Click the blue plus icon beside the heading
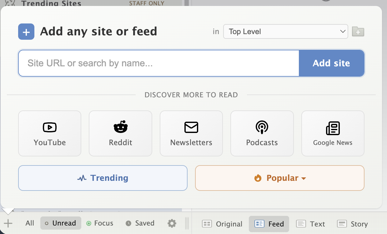The height and width of the screenshot is (234, 387). tap(26, 32)
